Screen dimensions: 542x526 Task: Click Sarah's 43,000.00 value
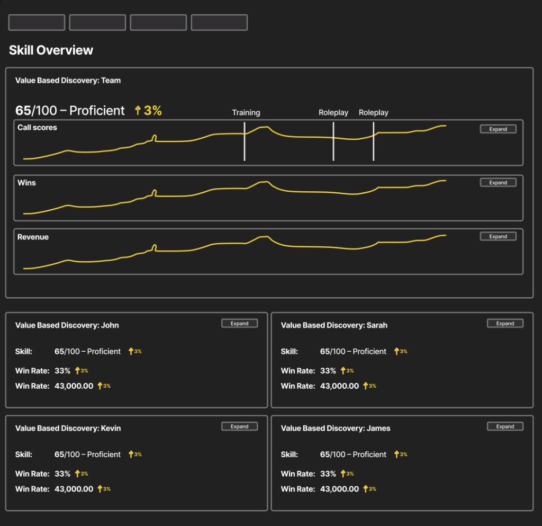coord(339,386)
